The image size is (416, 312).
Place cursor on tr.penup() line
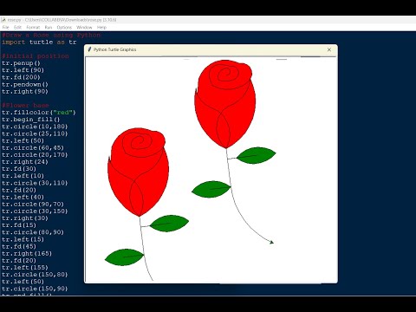(x=21, y=63)
